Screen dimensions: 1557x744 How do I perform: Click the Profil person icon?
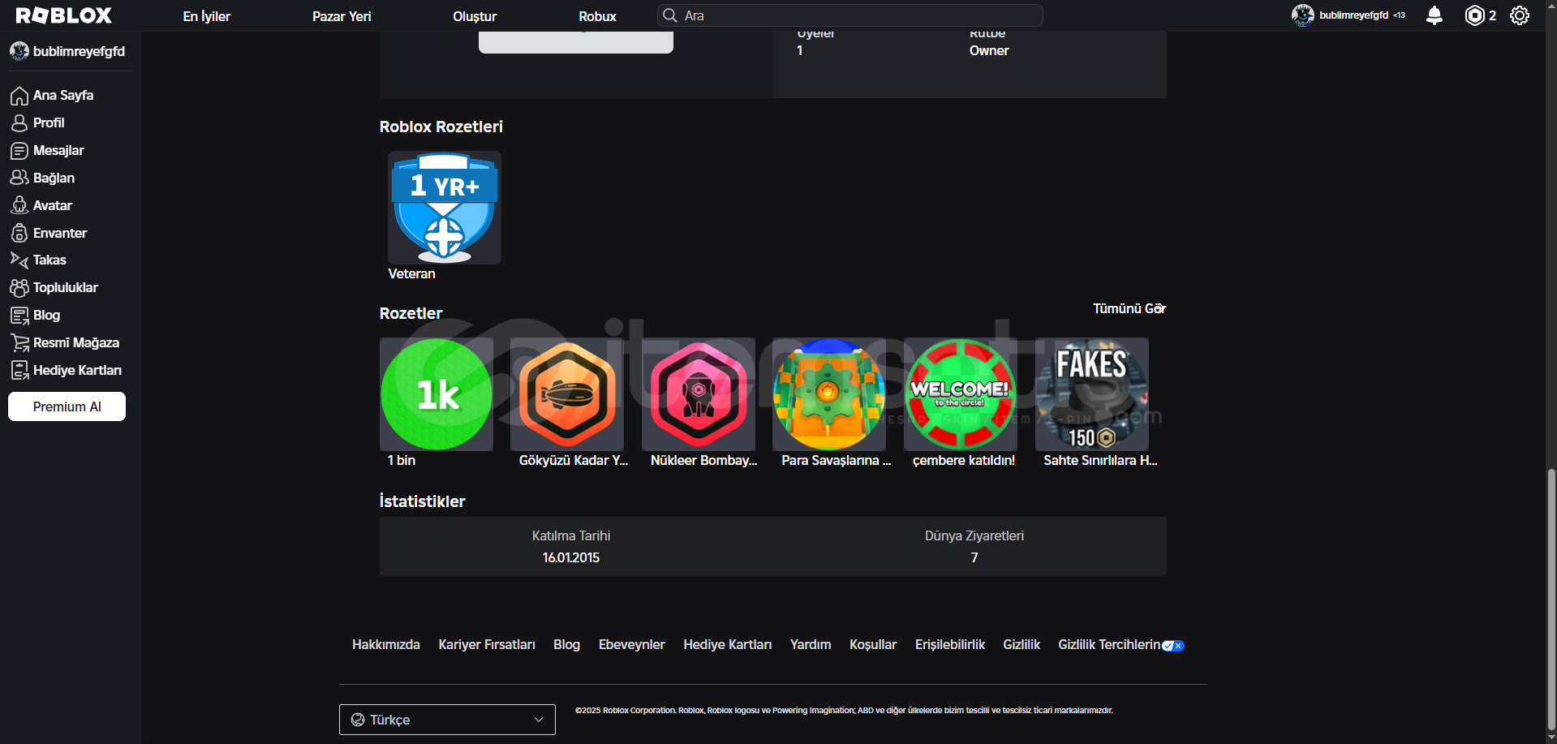pyautogui.click(x=19, y=123)
